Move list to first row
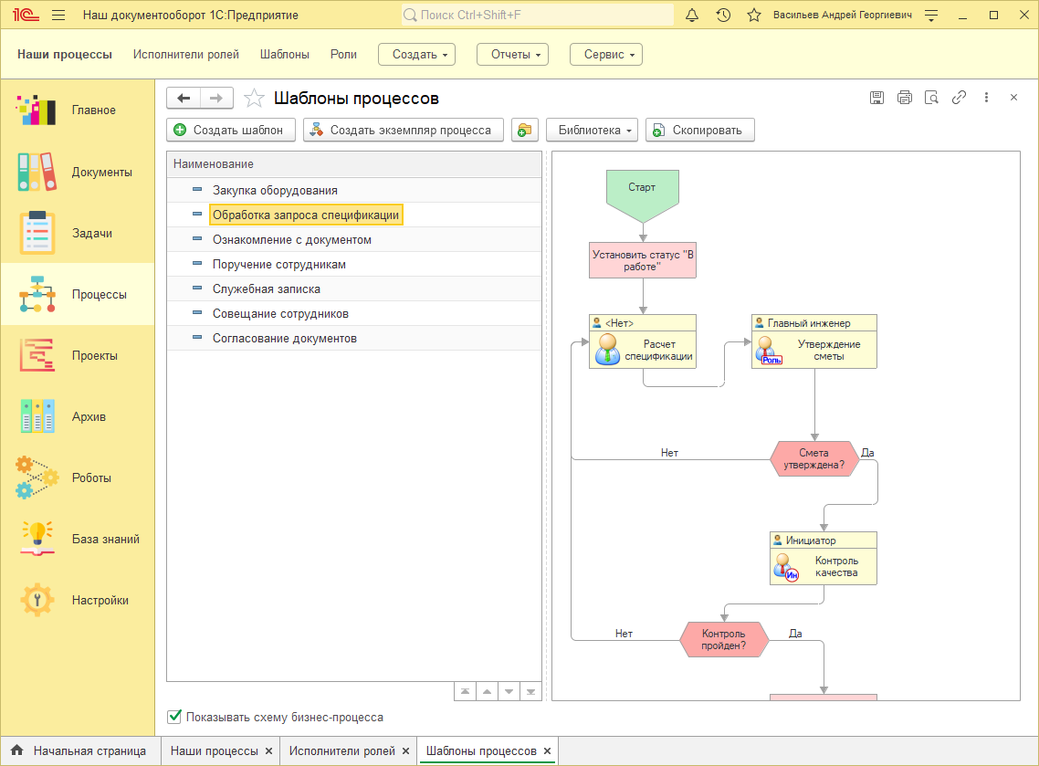The width and height of the screenshot is (1039, 766). coord(465,692)
